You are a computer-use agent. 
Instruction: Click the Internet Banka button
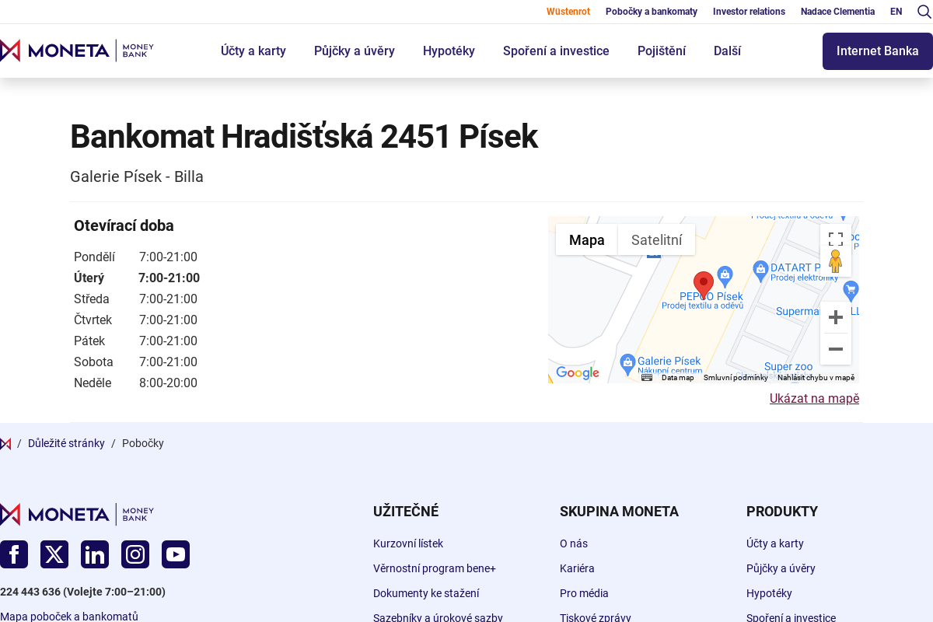point(877,51)
